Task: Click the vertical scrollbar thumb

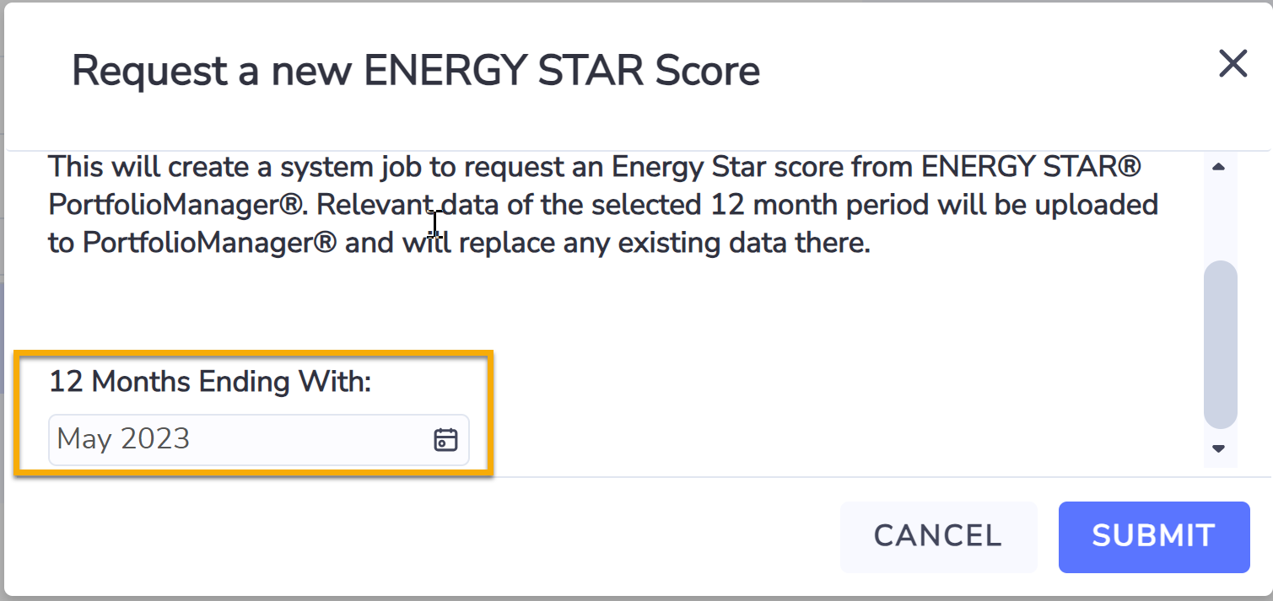Action: [1220, 345]
